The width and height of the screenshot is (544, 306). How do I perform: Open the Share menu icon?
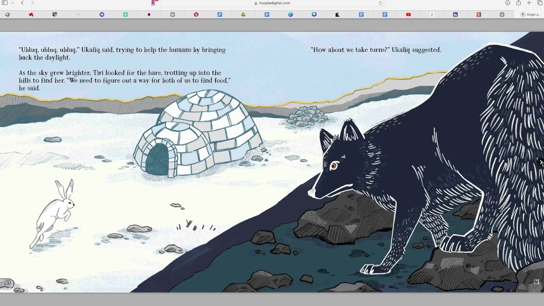[518, 3]
